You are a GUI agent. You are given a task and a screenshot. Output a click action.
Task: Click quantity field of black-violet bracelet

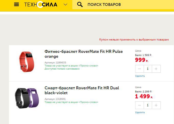click(x=148, y=105)
